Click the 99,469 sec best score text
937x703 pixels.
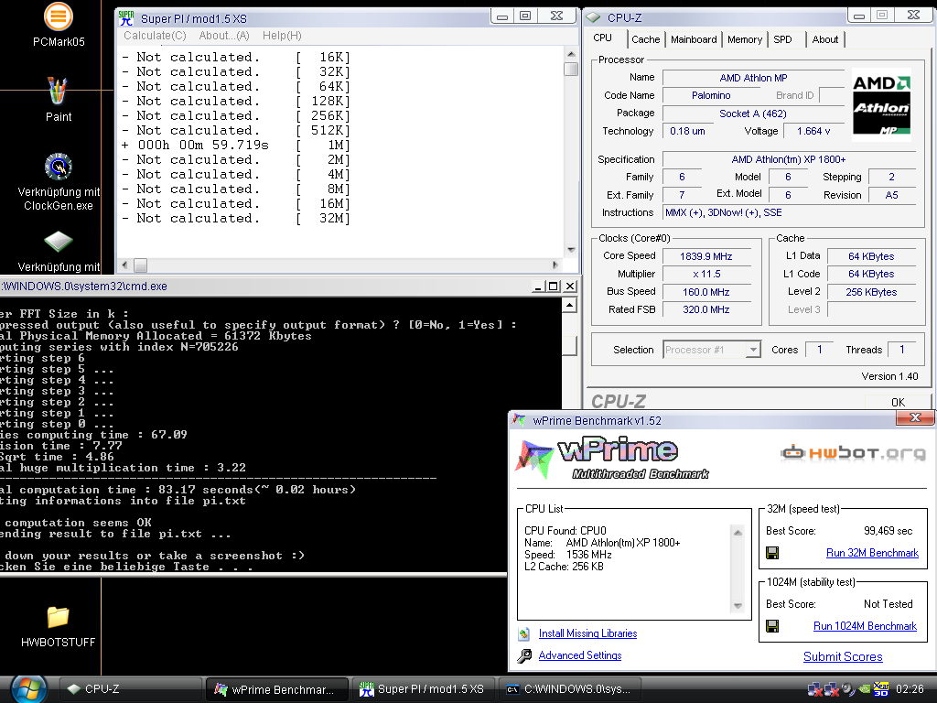coord(888,531)
